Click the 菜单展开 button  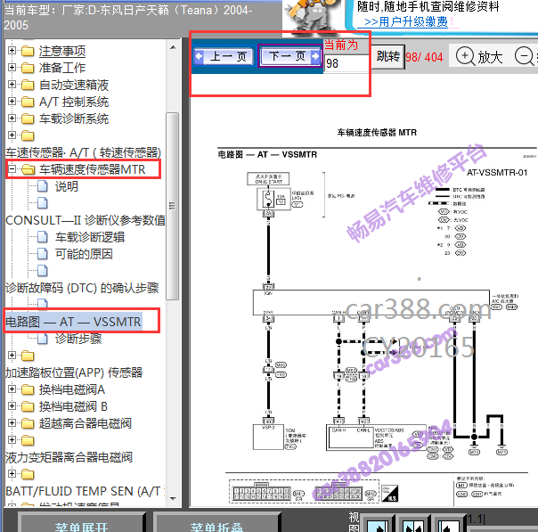point(82,524)
